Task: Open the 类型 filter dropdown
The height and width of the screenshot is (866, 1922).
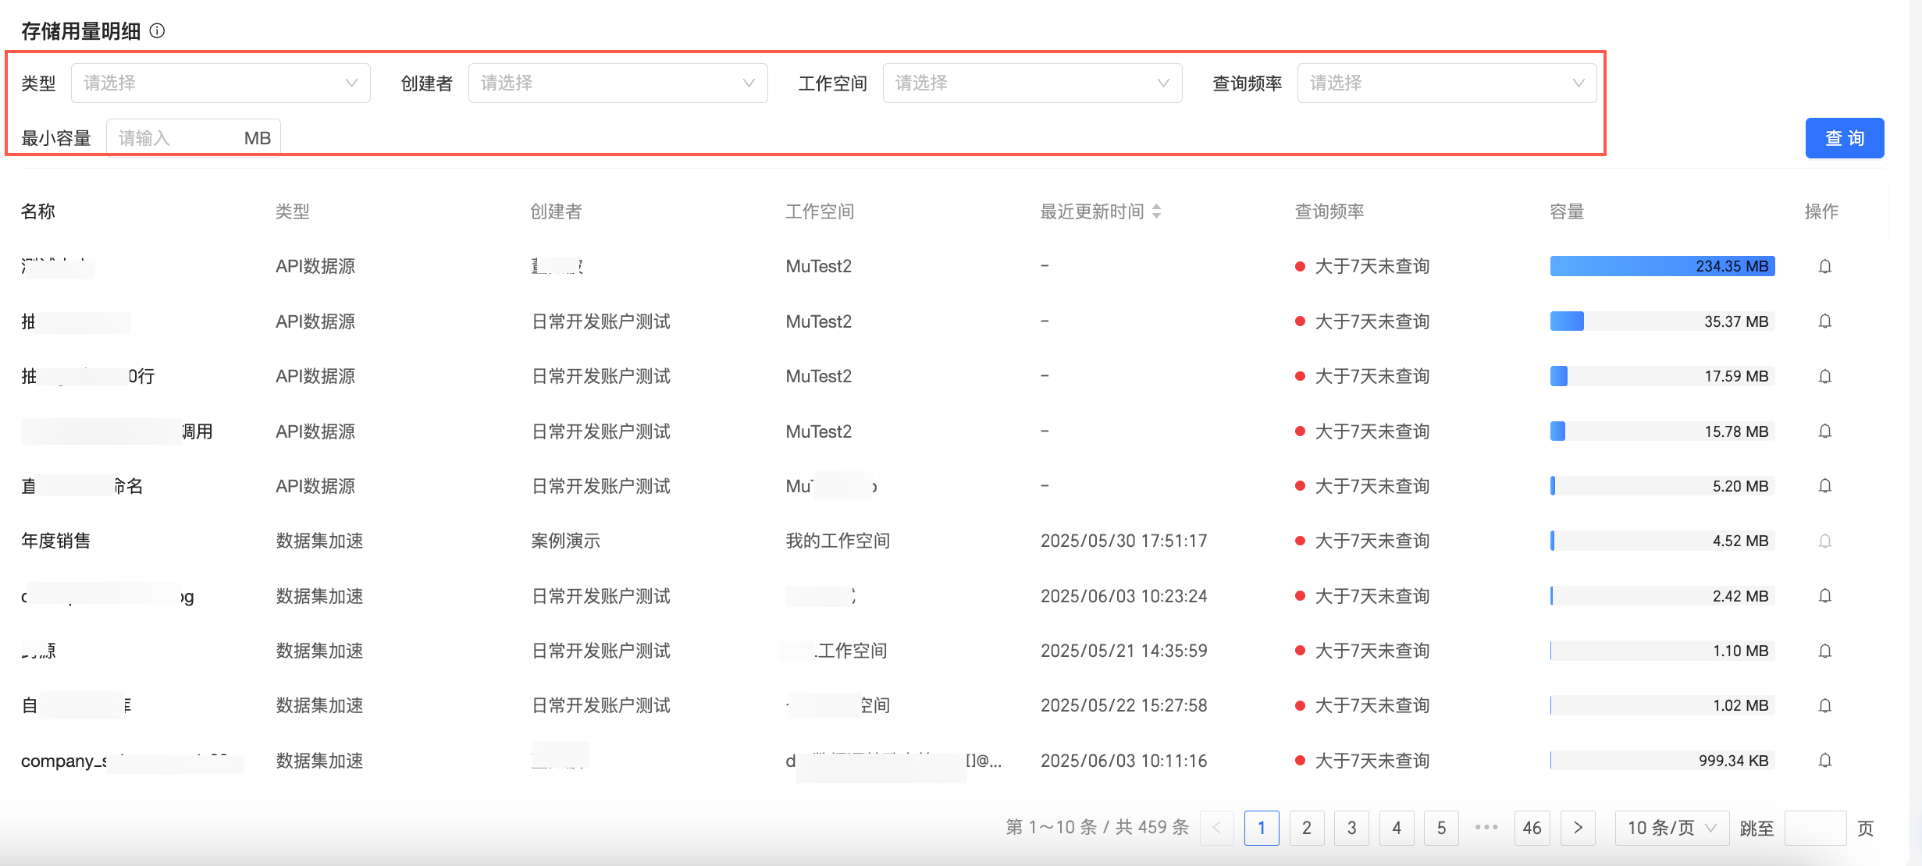Action: click(220, 83)
